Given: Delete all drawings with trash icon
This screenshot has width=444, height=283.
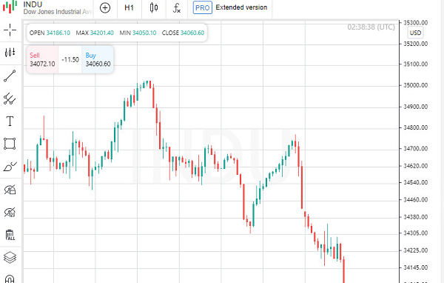Looking at the screenshot, I should 10,235.
